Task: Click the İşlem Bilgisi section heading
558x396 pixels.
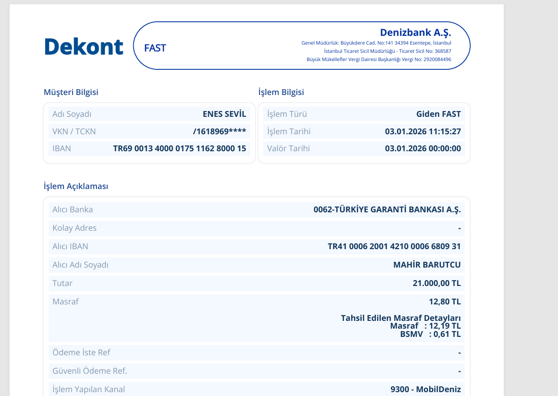Action: click(281, 92)
